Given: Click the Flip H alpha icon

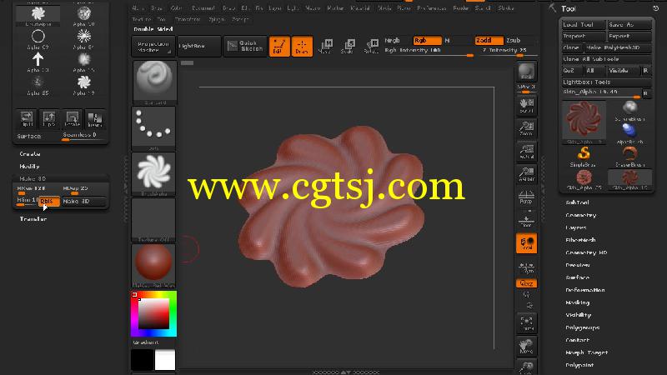Looking at the screenshot, I should point(27,118).
